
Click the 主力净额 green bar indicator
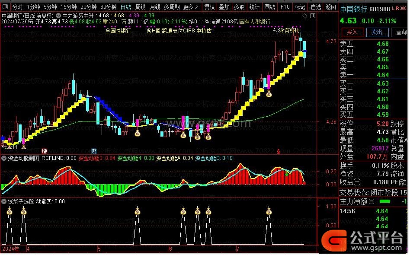384,201
